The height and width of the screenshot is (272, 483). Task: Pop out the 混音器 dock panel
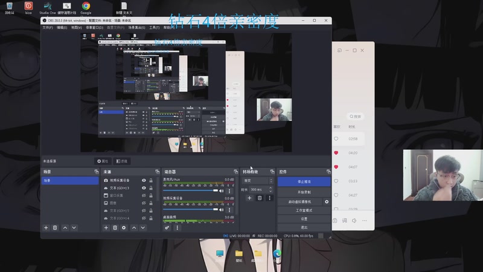pyautogui.click(x=235, y=172)
